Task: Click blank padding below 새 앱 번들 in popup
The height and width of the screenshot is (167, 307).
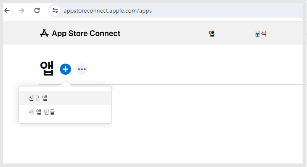Action: [x=65, y=121]
